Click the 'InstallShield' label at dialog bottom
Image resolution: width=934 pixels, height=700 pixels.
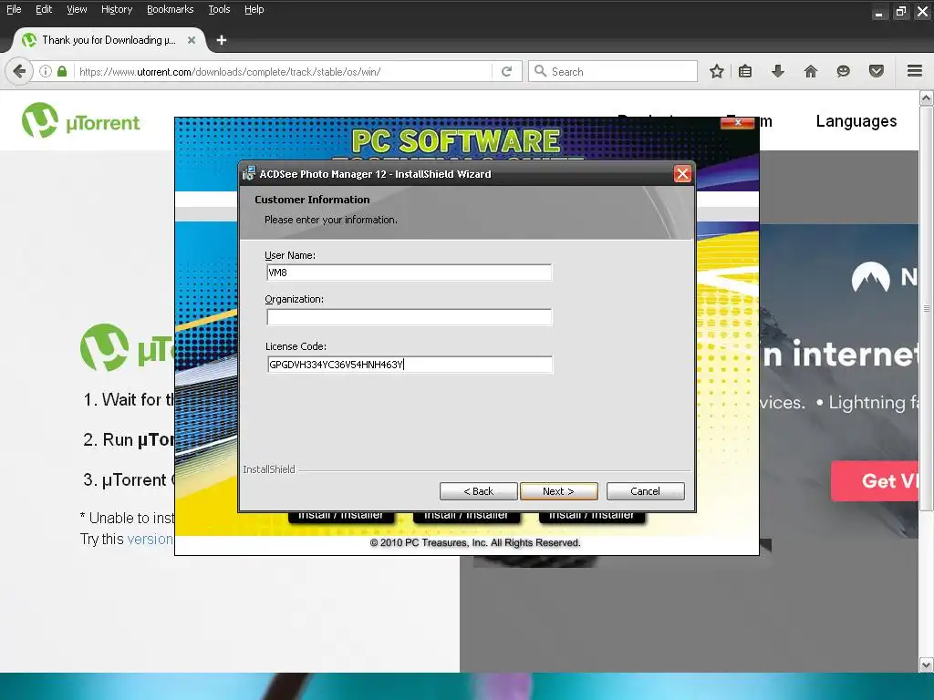coord(269,469)
